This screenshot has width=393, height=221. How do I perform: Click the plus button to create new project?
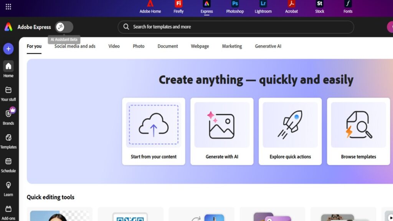8,49
